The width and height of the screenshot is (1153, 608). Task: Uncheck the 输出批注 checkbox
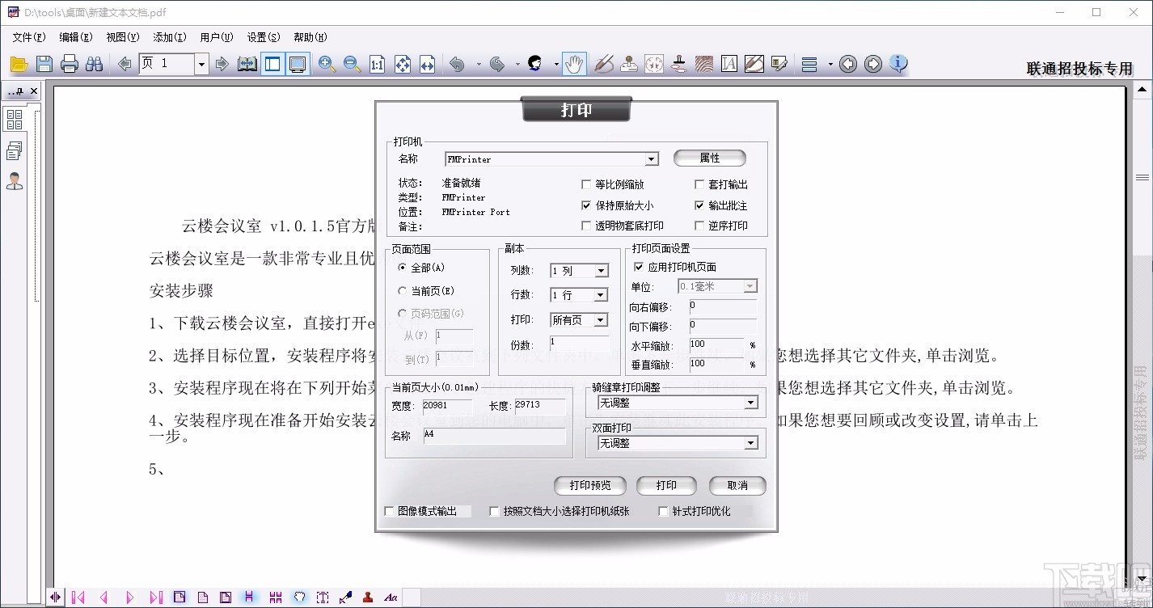click(700, 205)
